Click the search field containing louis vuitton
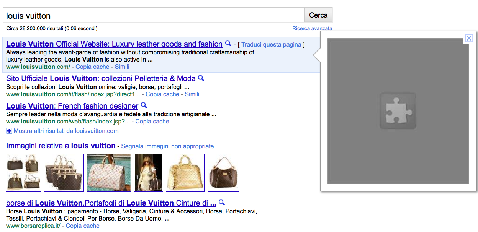478x232 pixels. pos(153,15)
